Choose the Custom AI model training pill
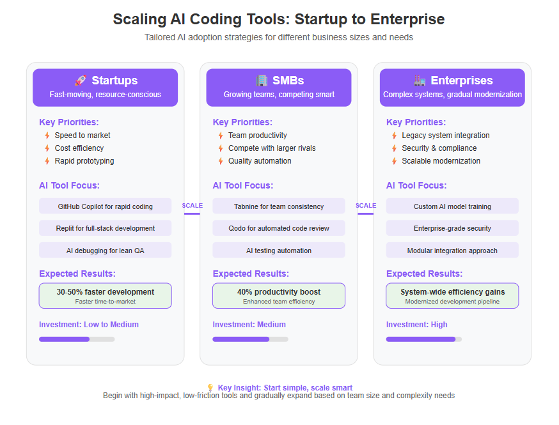 pyautogui.click(x=452, y=206)
